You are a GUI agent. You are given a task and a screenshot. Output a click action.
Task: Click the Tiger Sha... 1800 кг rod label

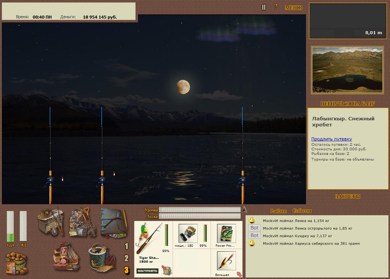149,260
